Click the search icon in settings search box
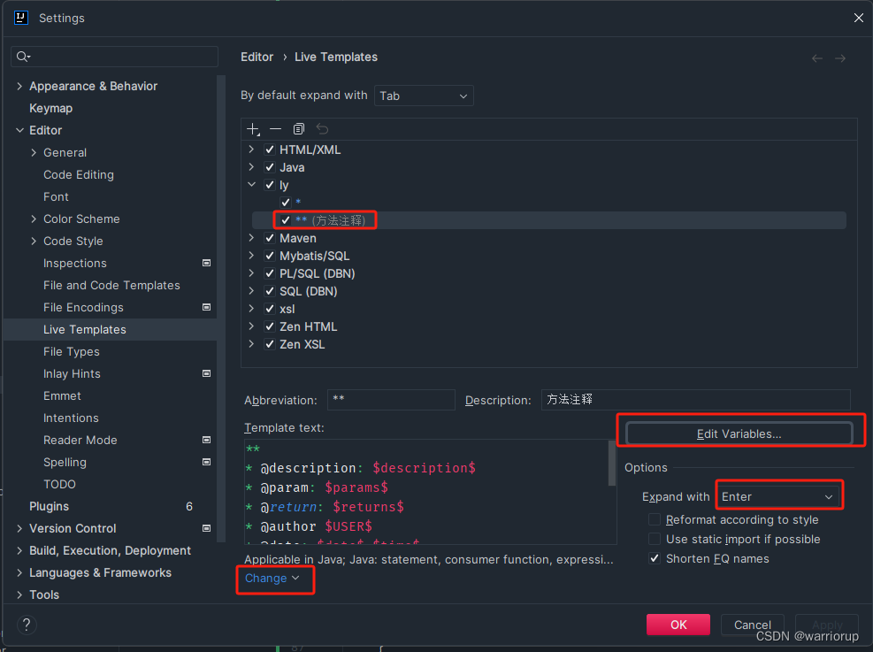 23,57
